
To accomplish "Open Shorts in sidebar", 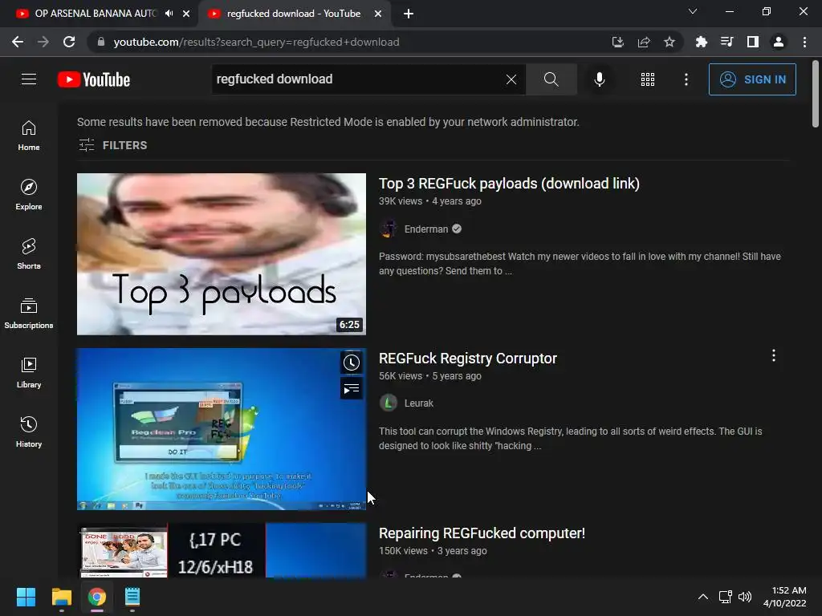I will point(29,254).
